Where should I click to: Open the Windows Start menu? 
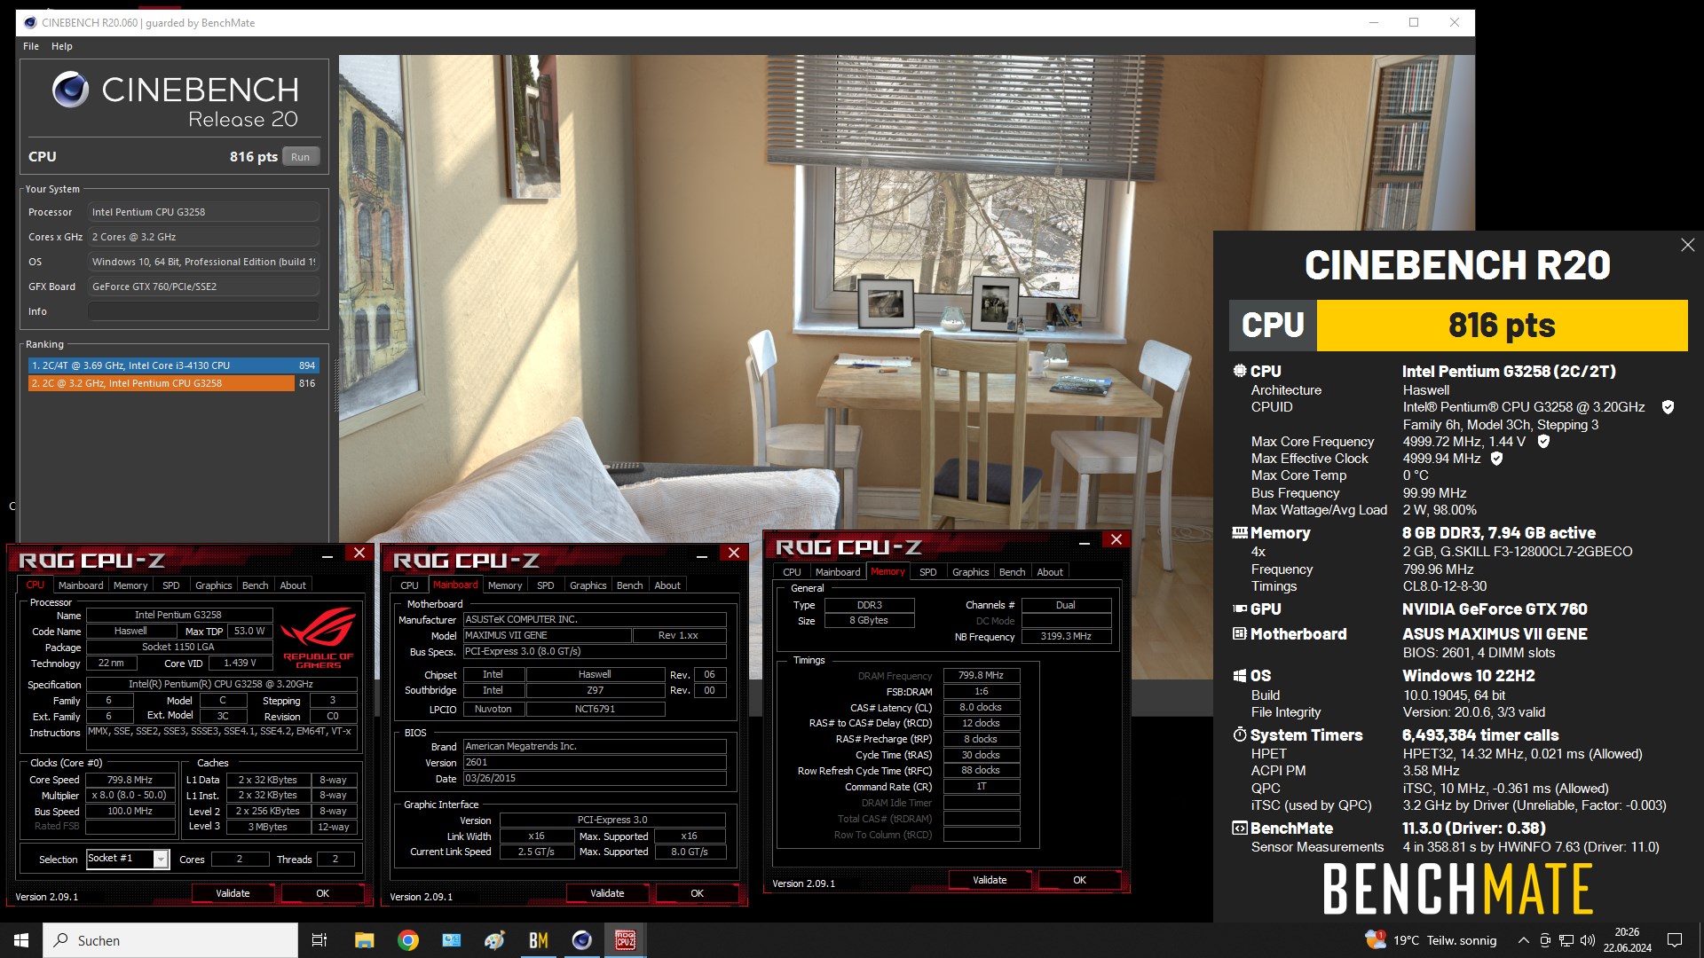(21, 940)
